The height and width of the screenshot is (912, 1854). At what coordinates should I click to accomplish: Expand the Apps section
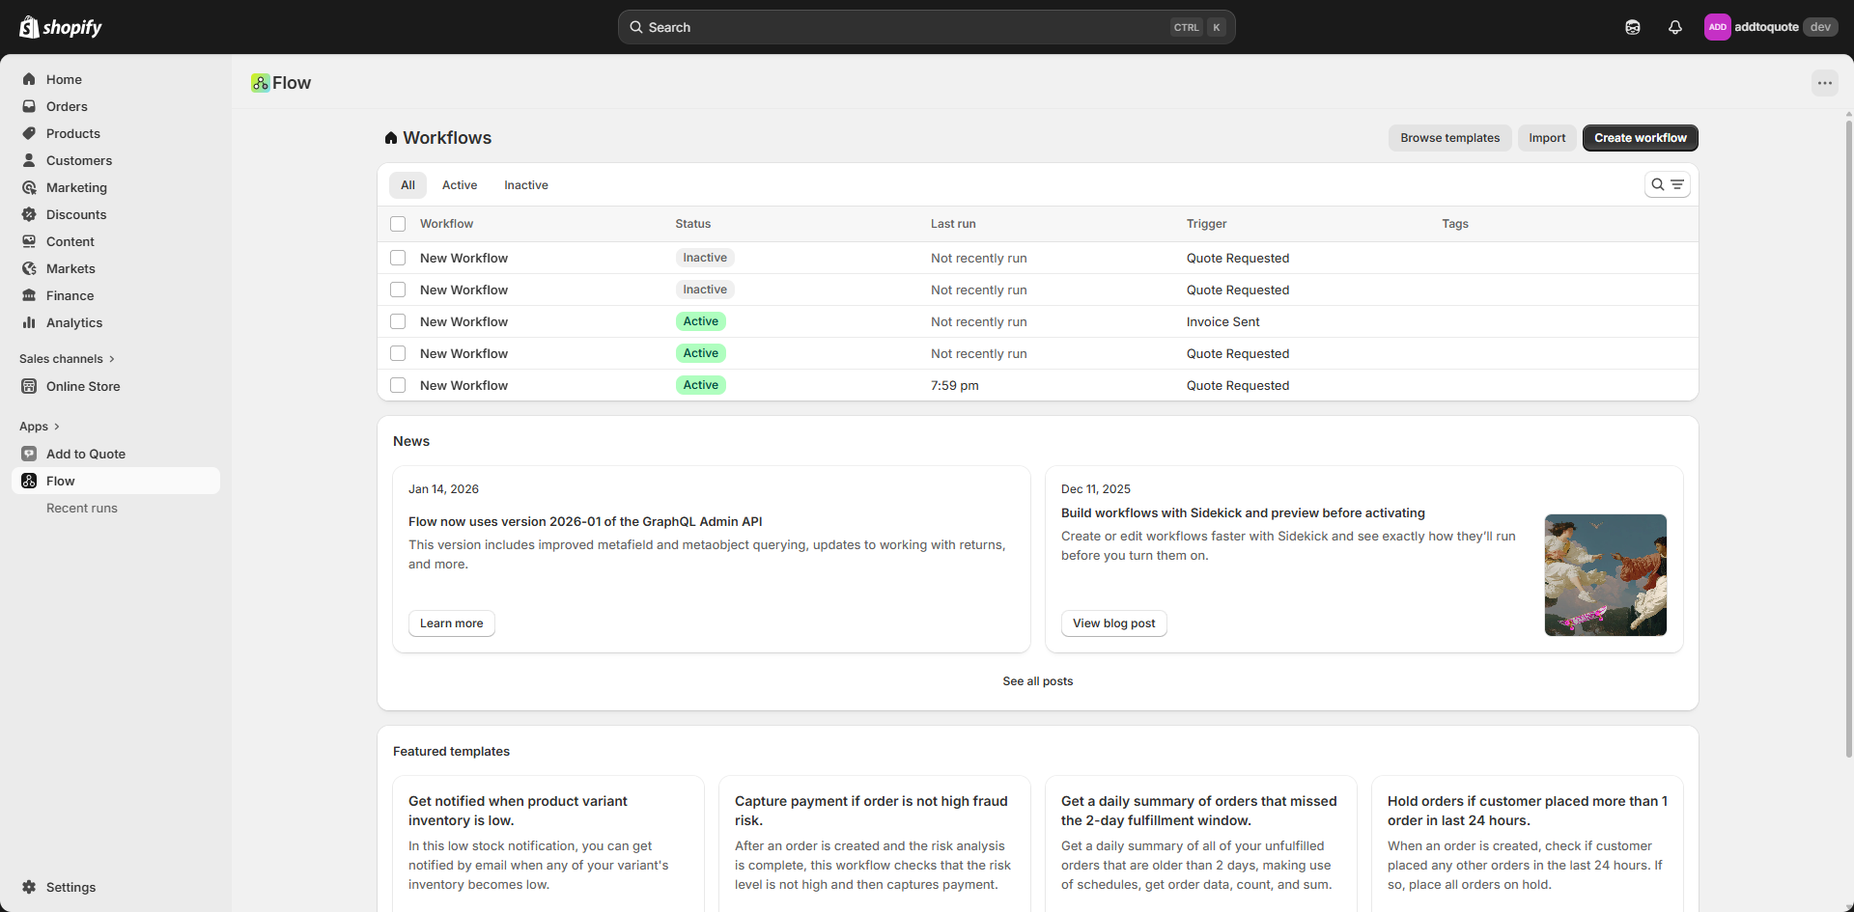(39, 426)
